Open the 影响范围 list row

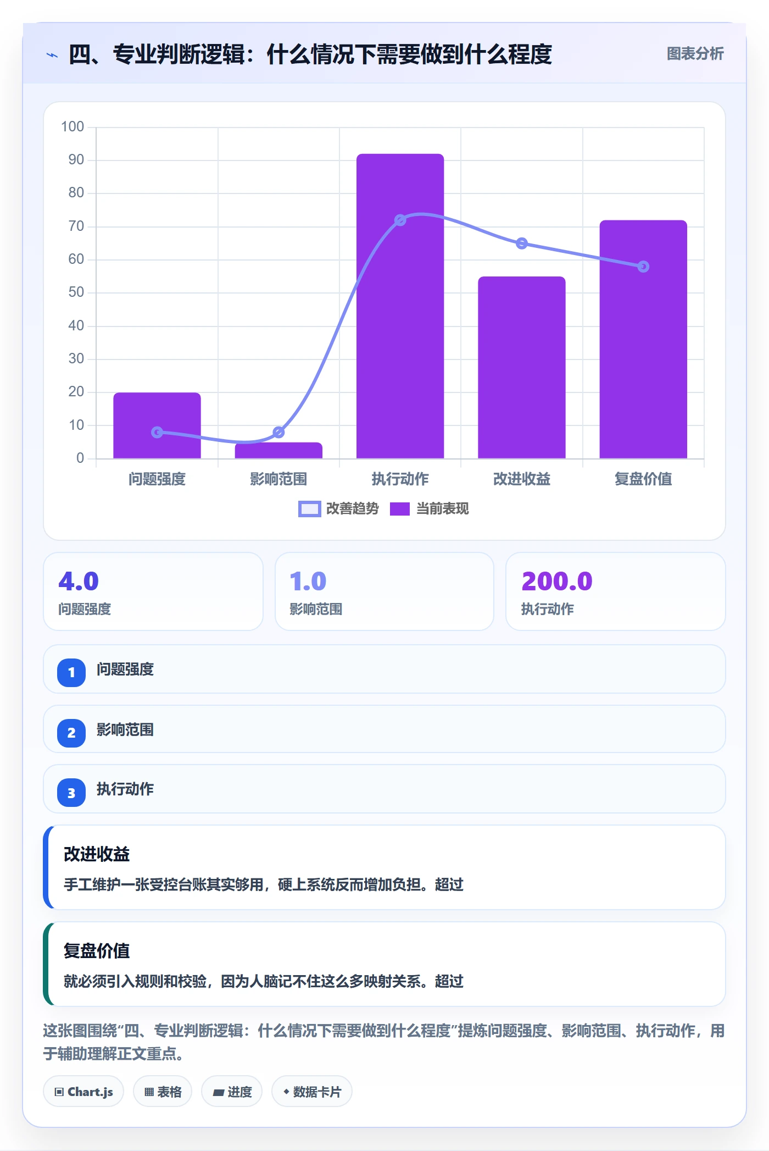[384, 729]
